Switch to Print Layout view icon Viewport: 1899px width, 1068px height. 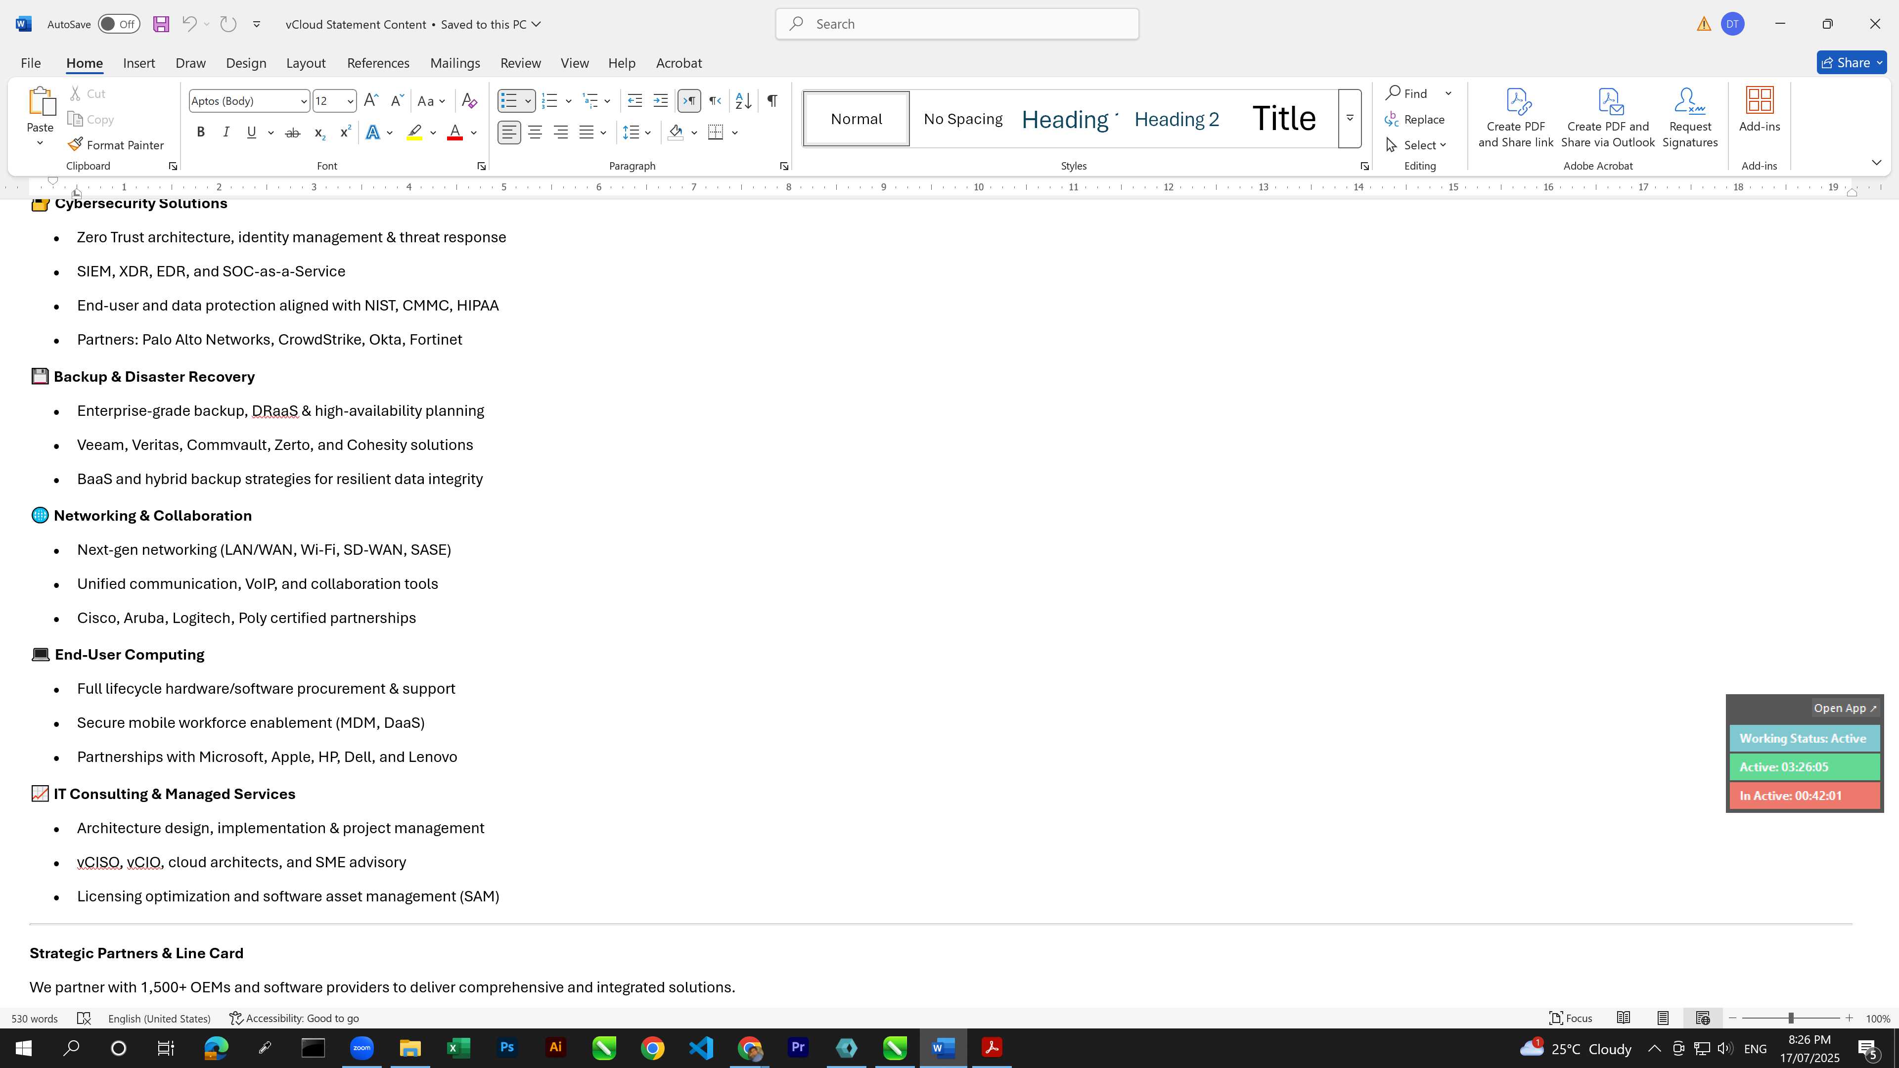point(1663,1018)
